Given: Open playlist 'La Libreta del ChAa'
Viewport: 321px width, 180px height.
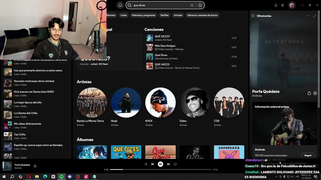Looking at the screenshot, I should [x=36, y=115].
